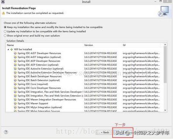Click the Will be installed plus icon

point(12,49)
